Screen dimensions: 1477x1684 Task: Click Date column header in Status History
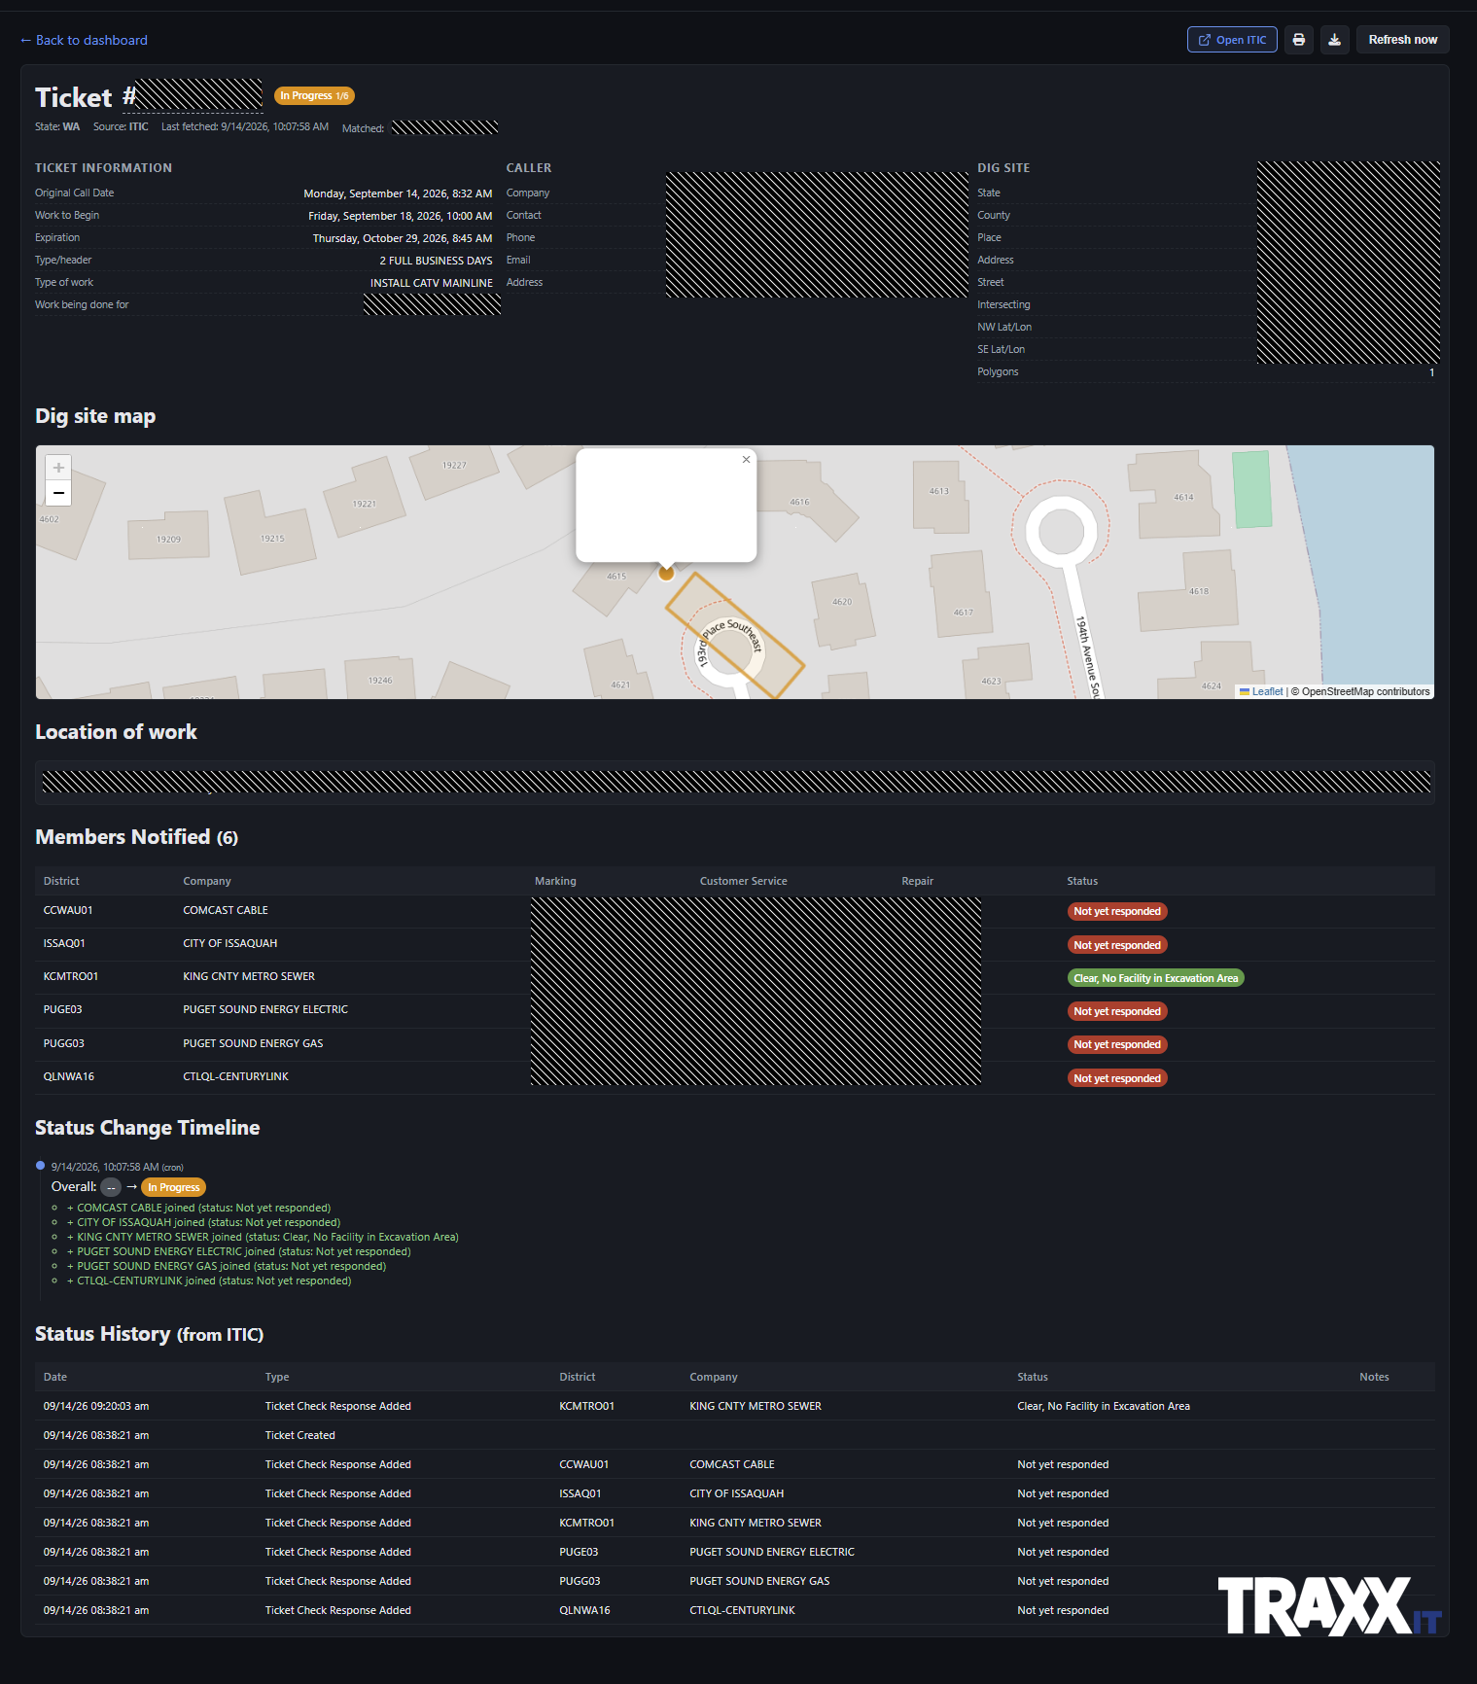coord(55,1377)
